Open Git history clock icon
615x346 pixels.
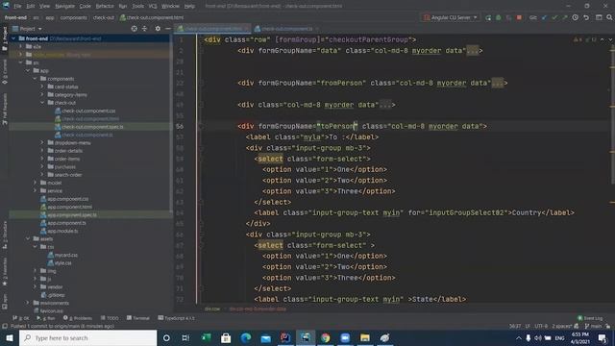point(576,17)
